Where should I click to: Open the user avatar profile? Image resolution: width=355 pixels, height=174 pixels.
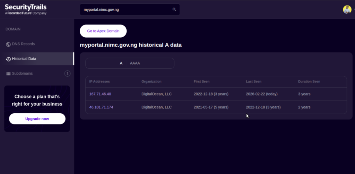coord(347,10)
